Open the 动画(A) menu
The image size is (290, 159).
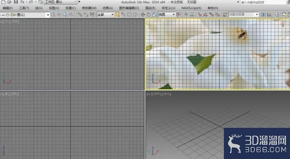tap(108, 8)
